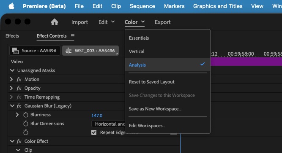Click the 00:59:58:00 ruler timecode
Viewport: 282px width, 153px height.
coord(241,54)
